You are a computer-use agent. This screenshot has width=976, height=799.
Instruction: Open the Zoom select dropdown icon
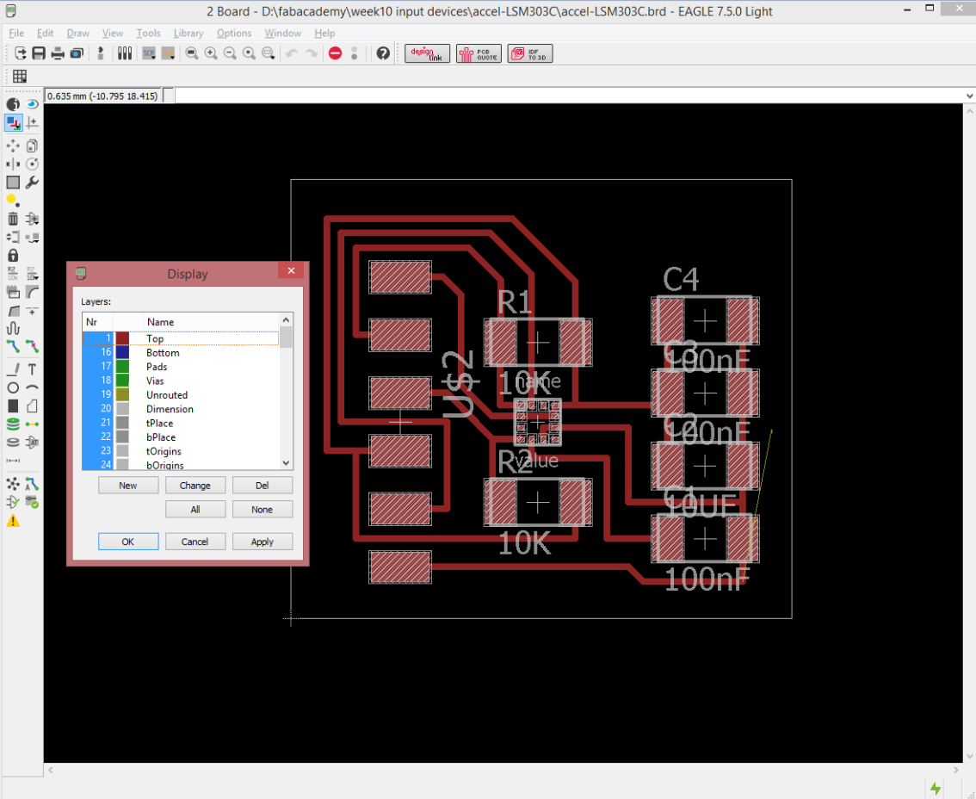point(268,53)
